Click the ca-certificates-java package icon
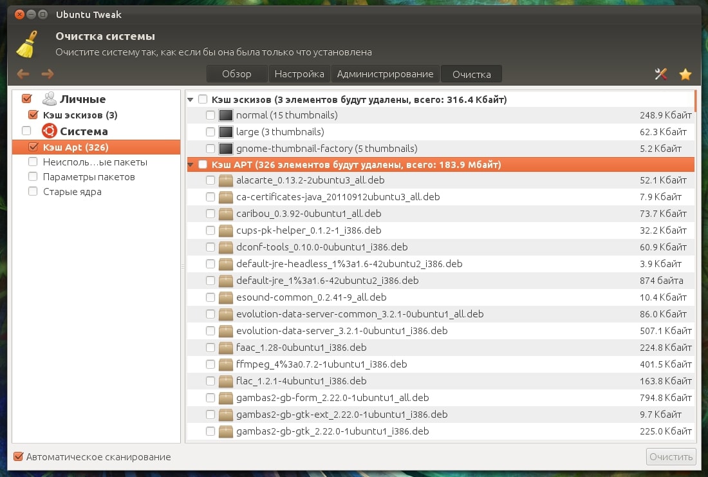 pyautogui.click(x=226, y=197)
